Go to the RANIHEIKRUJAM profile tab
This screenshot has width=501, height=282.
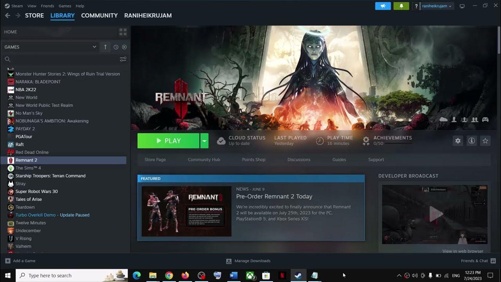coord(148,15)
